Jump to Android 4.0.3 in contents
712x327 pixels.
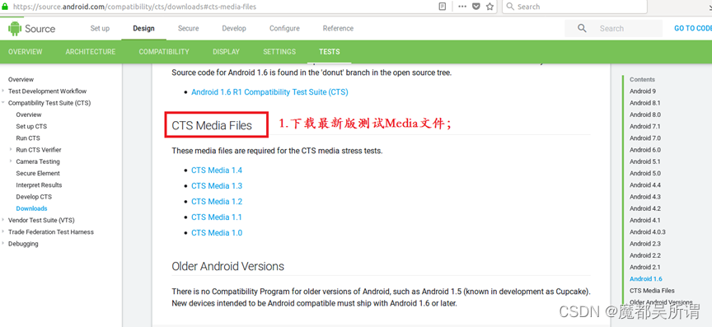point(648,231)
